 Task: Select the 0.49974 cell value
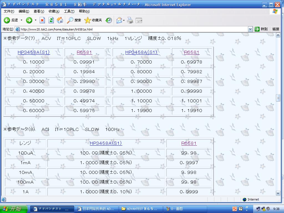tap(84, 101)
